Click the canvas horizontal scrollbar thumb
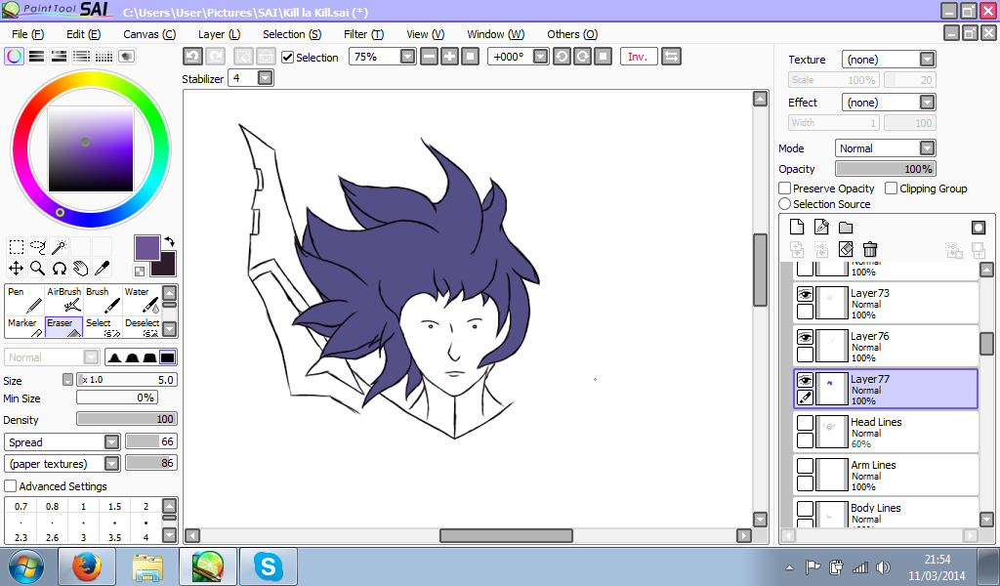 [506, 535]
